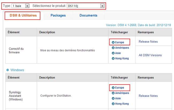
Task: Open Synology Assistant Release Notes link
Action: pos(148,96)
